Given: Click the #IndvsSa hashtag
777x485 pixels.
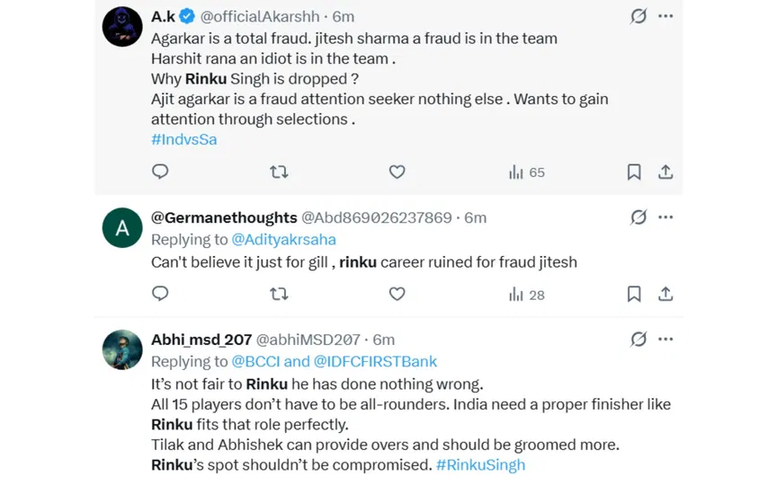Looking at the screenshot, I should coord(183,139).
